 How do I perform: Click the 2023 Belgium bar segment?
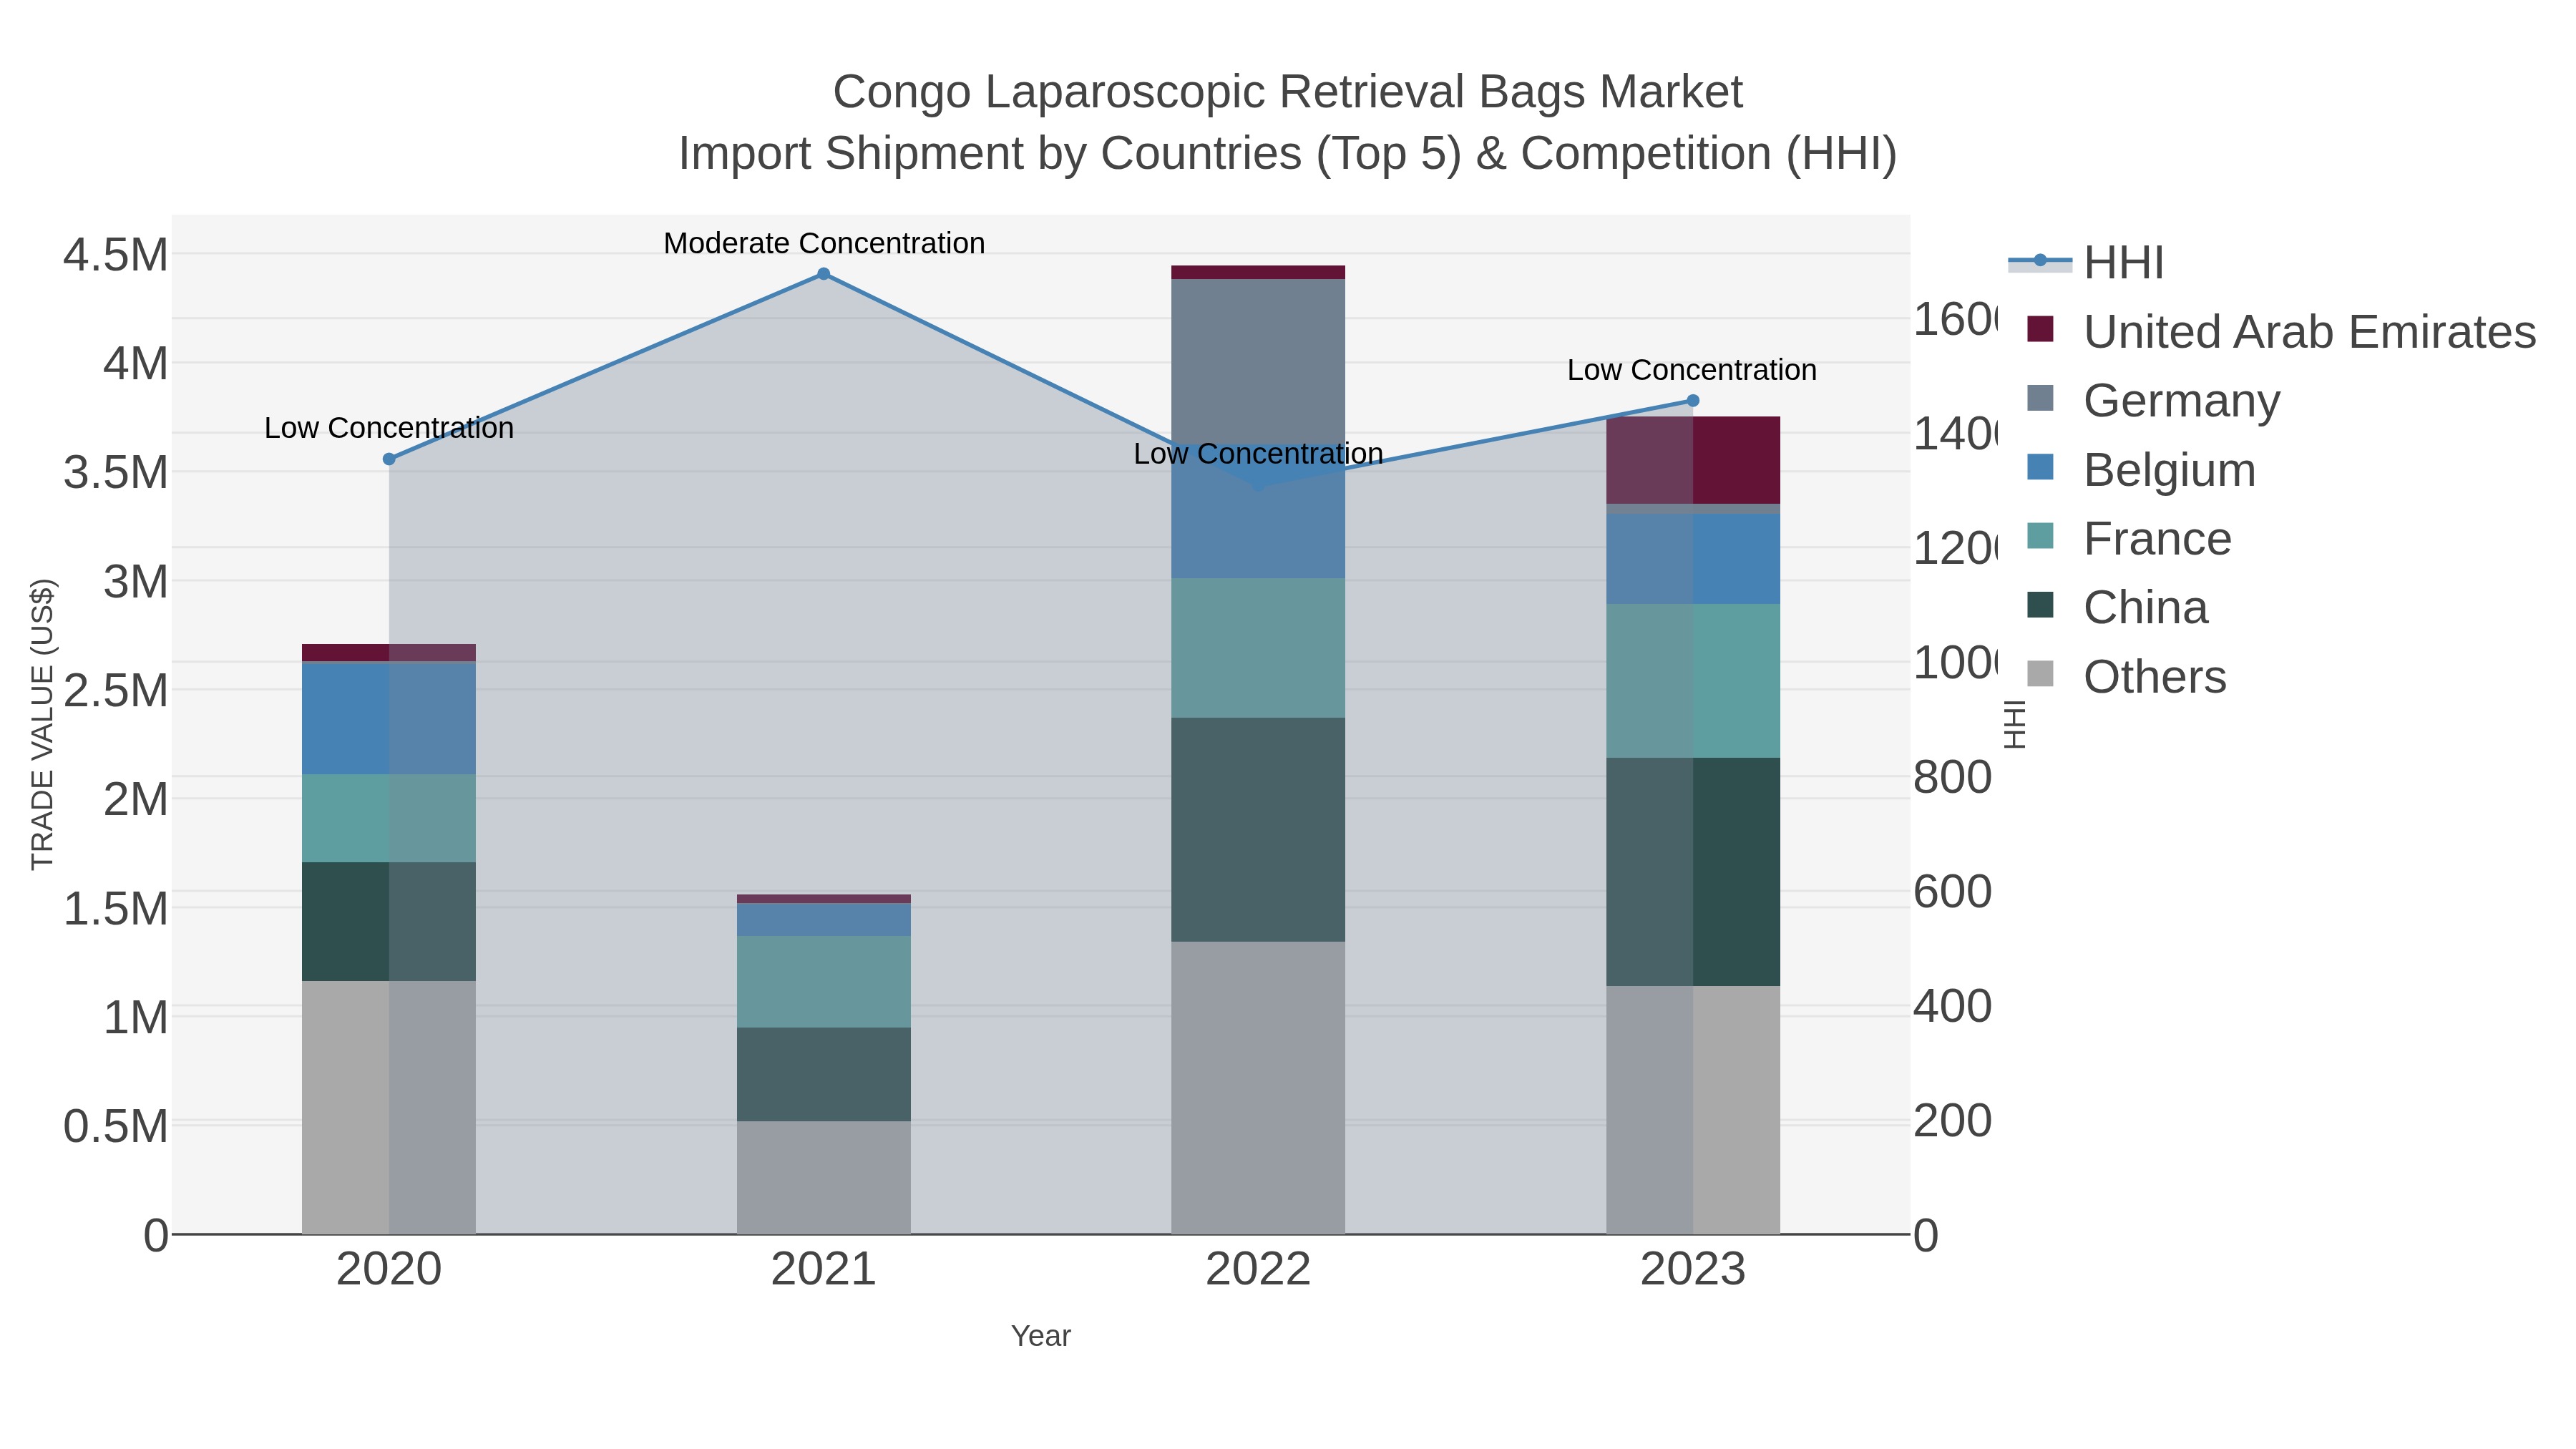(x=1692, y=559)
